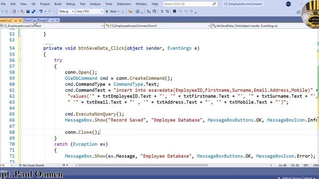This screenshot has height=179, width=319.
Task: Click conn.Open(); on line 58
Action: pyautogui.click(x=81, y=72)
